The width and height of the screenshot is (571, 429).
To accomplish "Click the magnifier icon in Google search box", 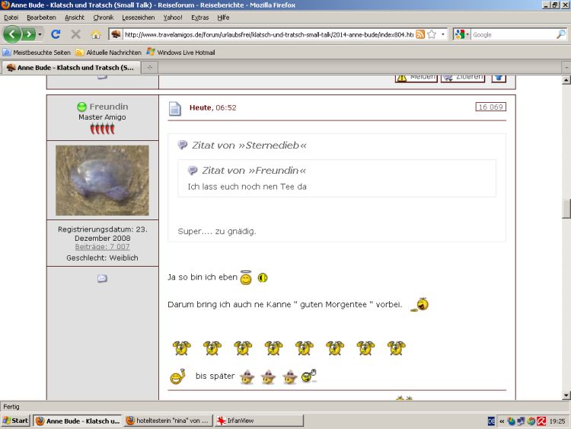I will [x=560, y=34].
